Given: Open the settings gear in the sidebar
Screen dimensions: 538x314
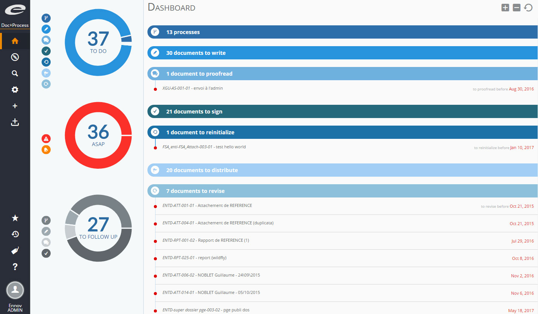Looking at the screenshot, I should [x=15, y=90].
